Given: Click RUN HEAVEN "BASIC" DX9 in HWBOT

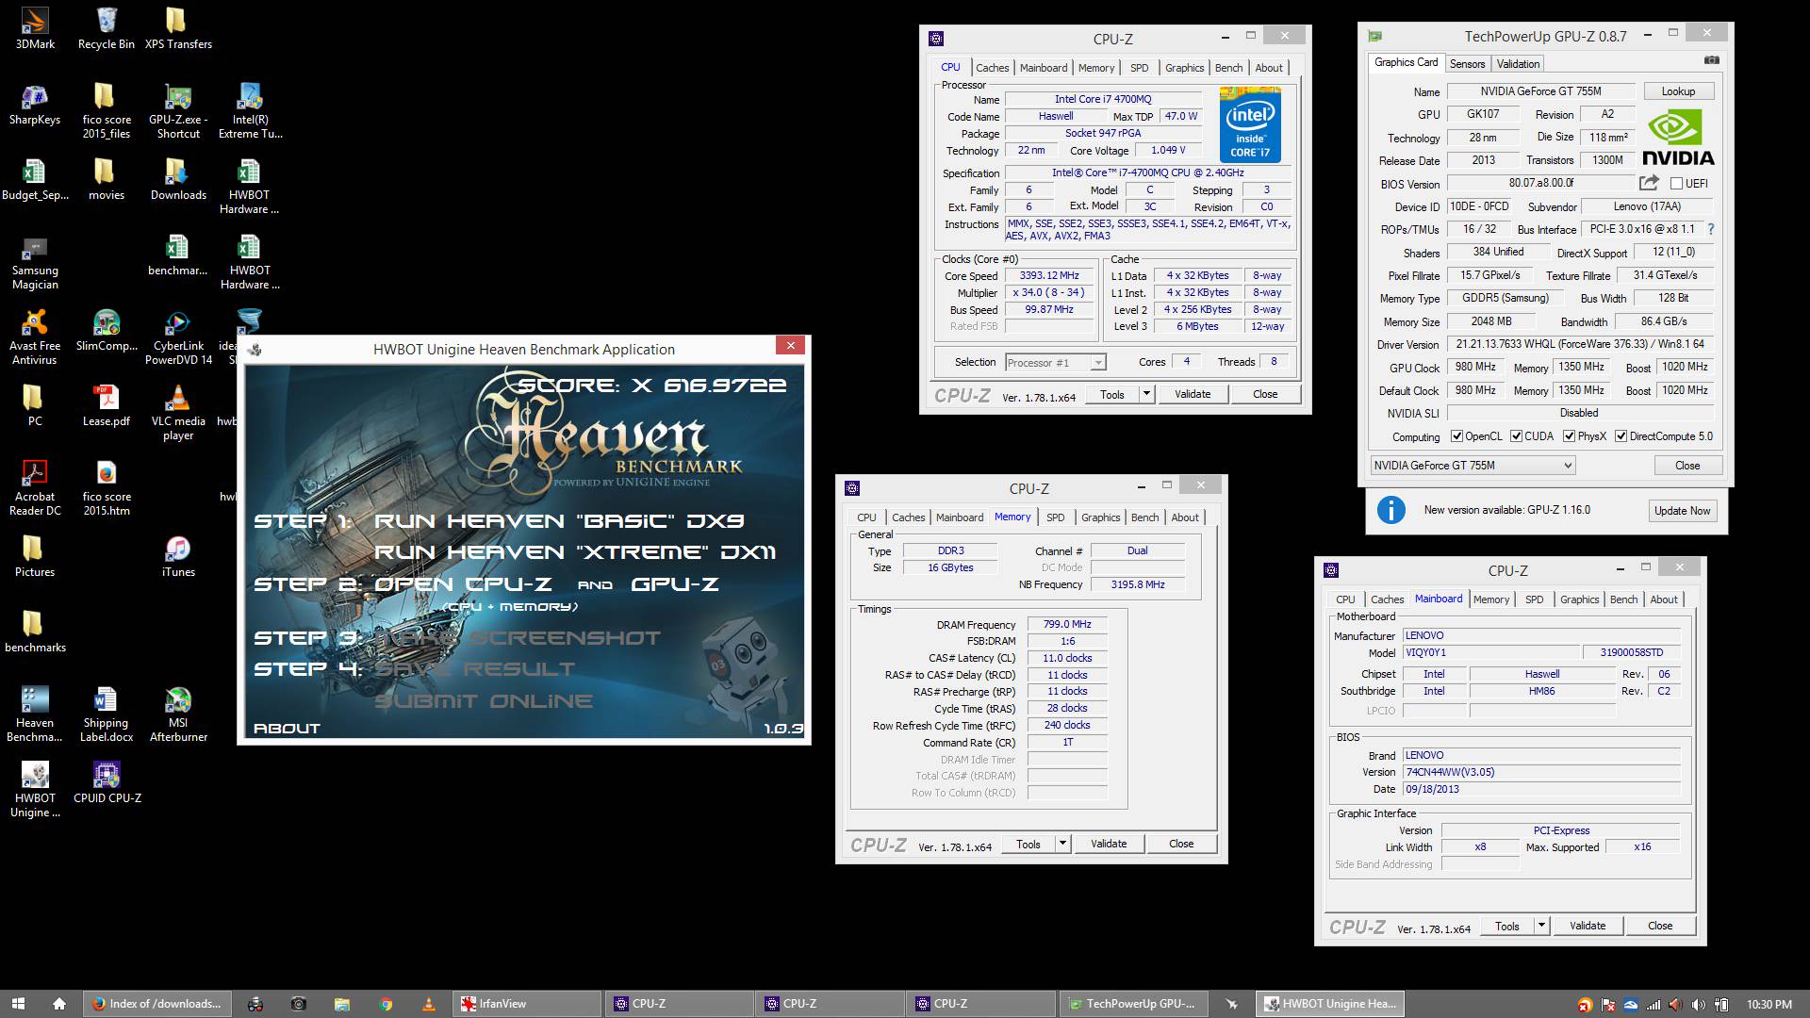Looking at the screenshot, I should pyautogui.click(x=559, y=521).
